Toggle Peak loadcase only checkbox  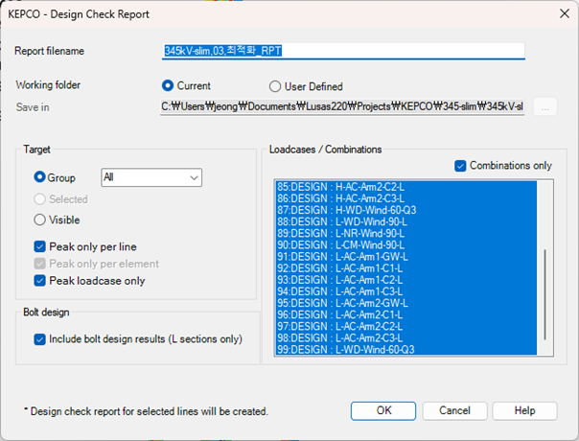pyautogui.click(x=40, y=281)
